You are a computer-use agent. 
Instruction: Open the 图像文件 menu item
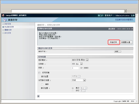[8, 30]
